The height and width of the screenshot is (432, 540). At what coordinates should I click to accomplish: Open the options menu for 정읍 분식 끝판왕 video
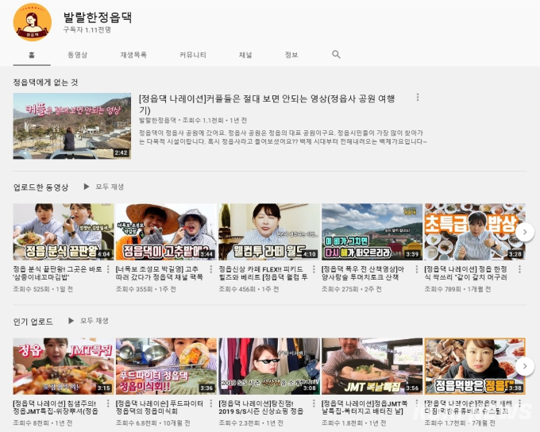(x=108, y=268)
